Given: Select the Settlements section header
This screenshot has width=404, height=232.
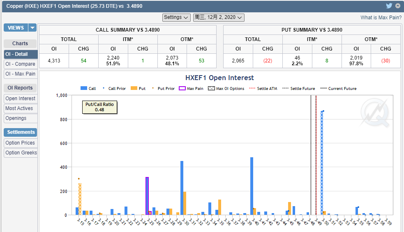Looking at the screenshot, I should pos(20,132).
